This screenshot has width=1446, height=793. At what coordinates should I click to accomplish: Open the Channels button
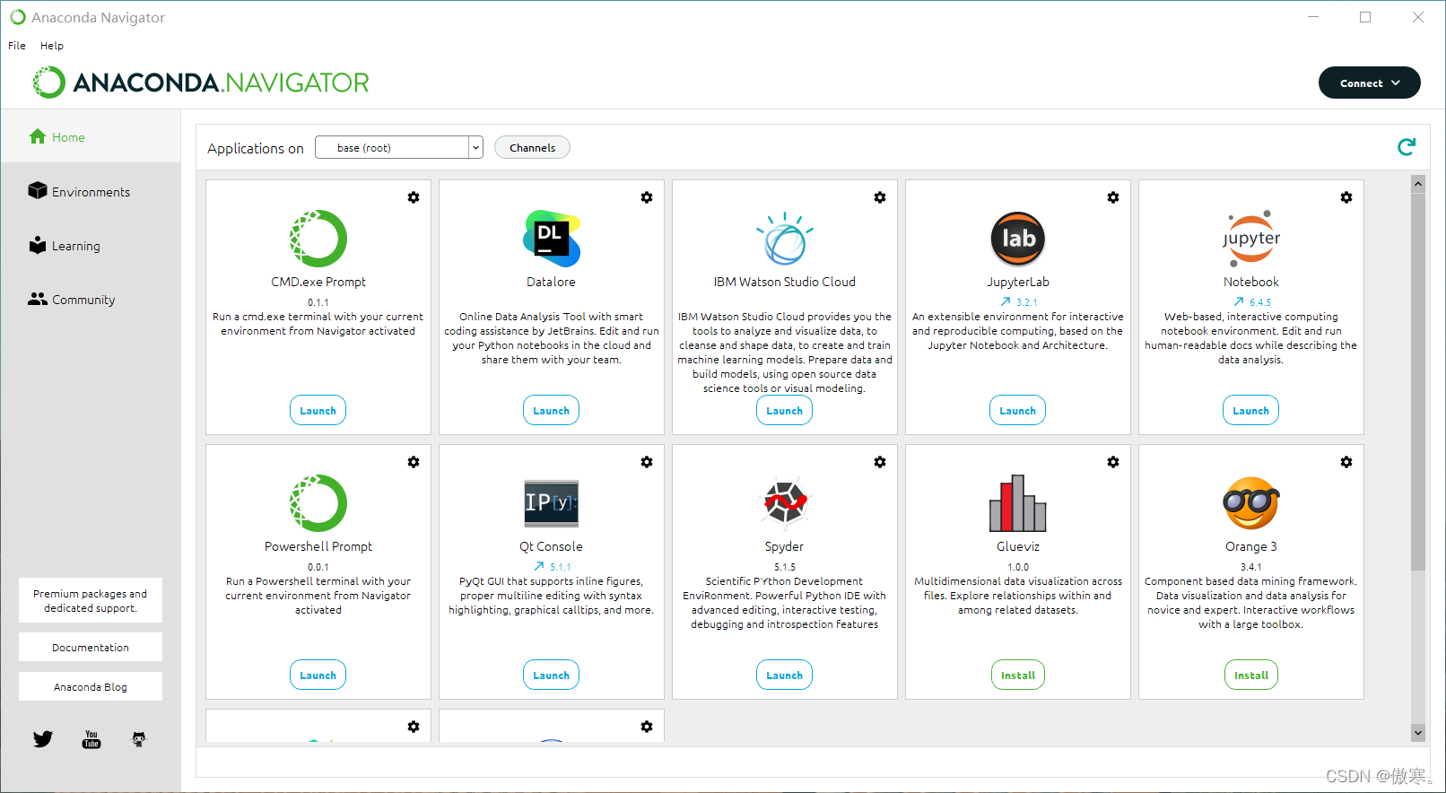point(532,147)
